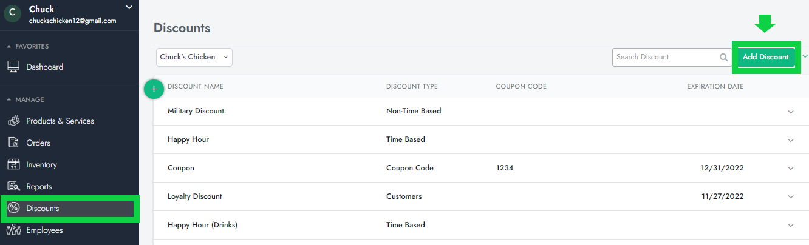809x245 pixels.
Task: Click the Orders sidebar icon
Action: click(x=13, y=143)
